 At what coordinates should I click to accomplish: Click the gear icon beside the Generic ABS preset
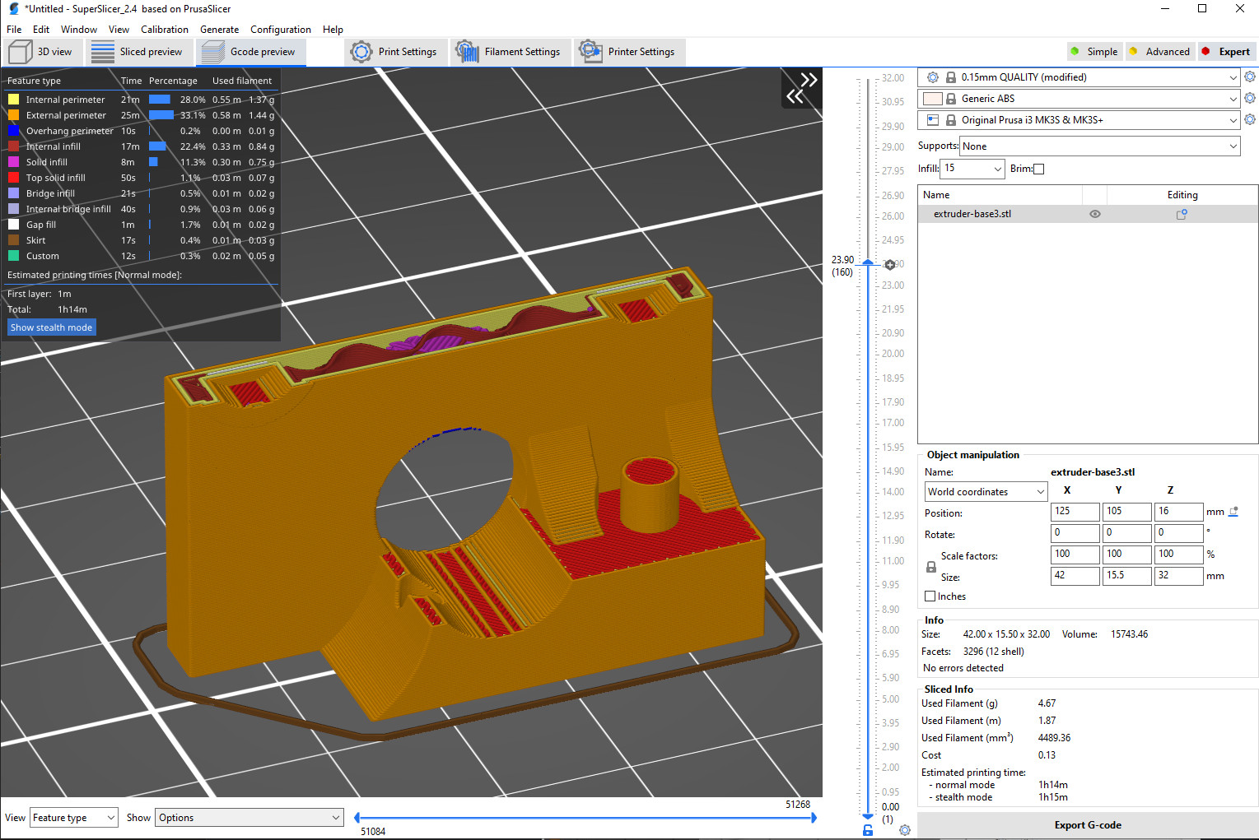click(1250, 99)
